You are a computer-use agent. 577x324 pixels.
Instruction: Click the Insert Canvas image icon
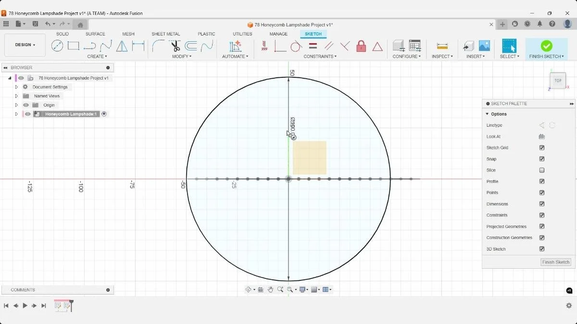pos(484,46)
